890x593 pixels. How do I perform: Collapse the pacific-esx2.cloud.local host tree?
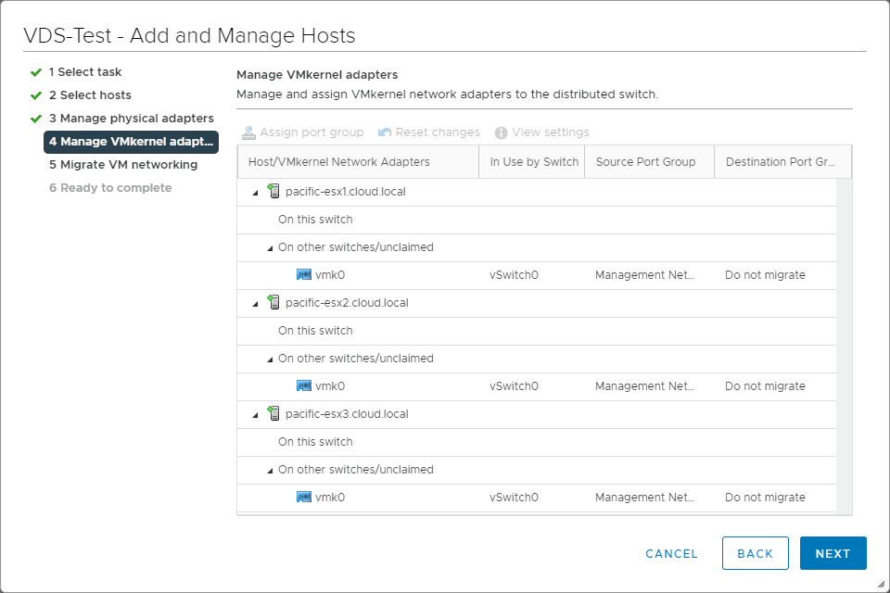pos(255,304)
